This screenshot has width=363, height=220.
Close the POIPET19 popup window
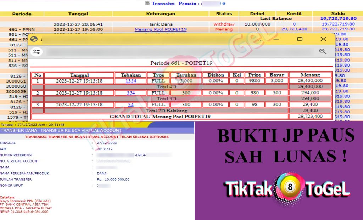pos(323,39)
